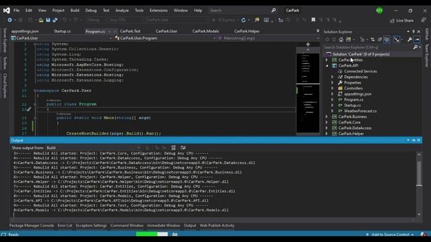Click the Live Share button
Image resolution: width=431 pixels, height=242 pixels.
401,20
